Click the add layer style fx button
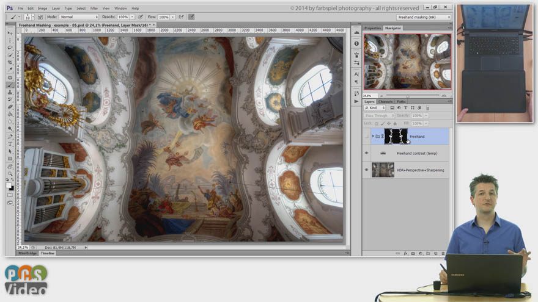The height and width of the screenshot is (302, 538). point(405,254)
